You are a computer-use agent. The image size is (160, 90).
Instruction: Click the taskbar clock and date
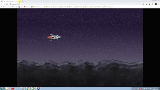point(155,88)
